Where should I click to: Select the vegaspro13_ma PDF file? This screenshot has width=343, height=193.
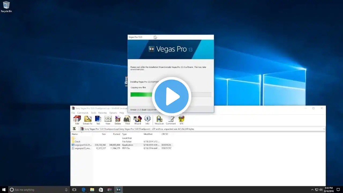coord(81,148)
